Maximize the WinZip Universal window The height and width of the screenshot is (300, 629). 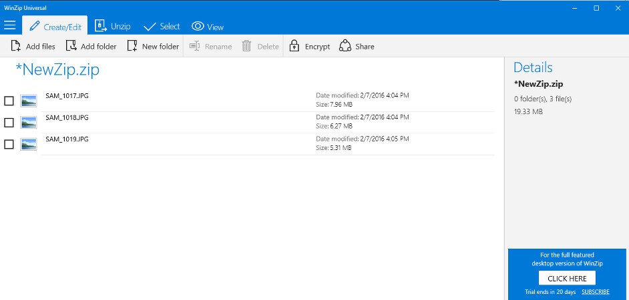click(x=596, y=8)
